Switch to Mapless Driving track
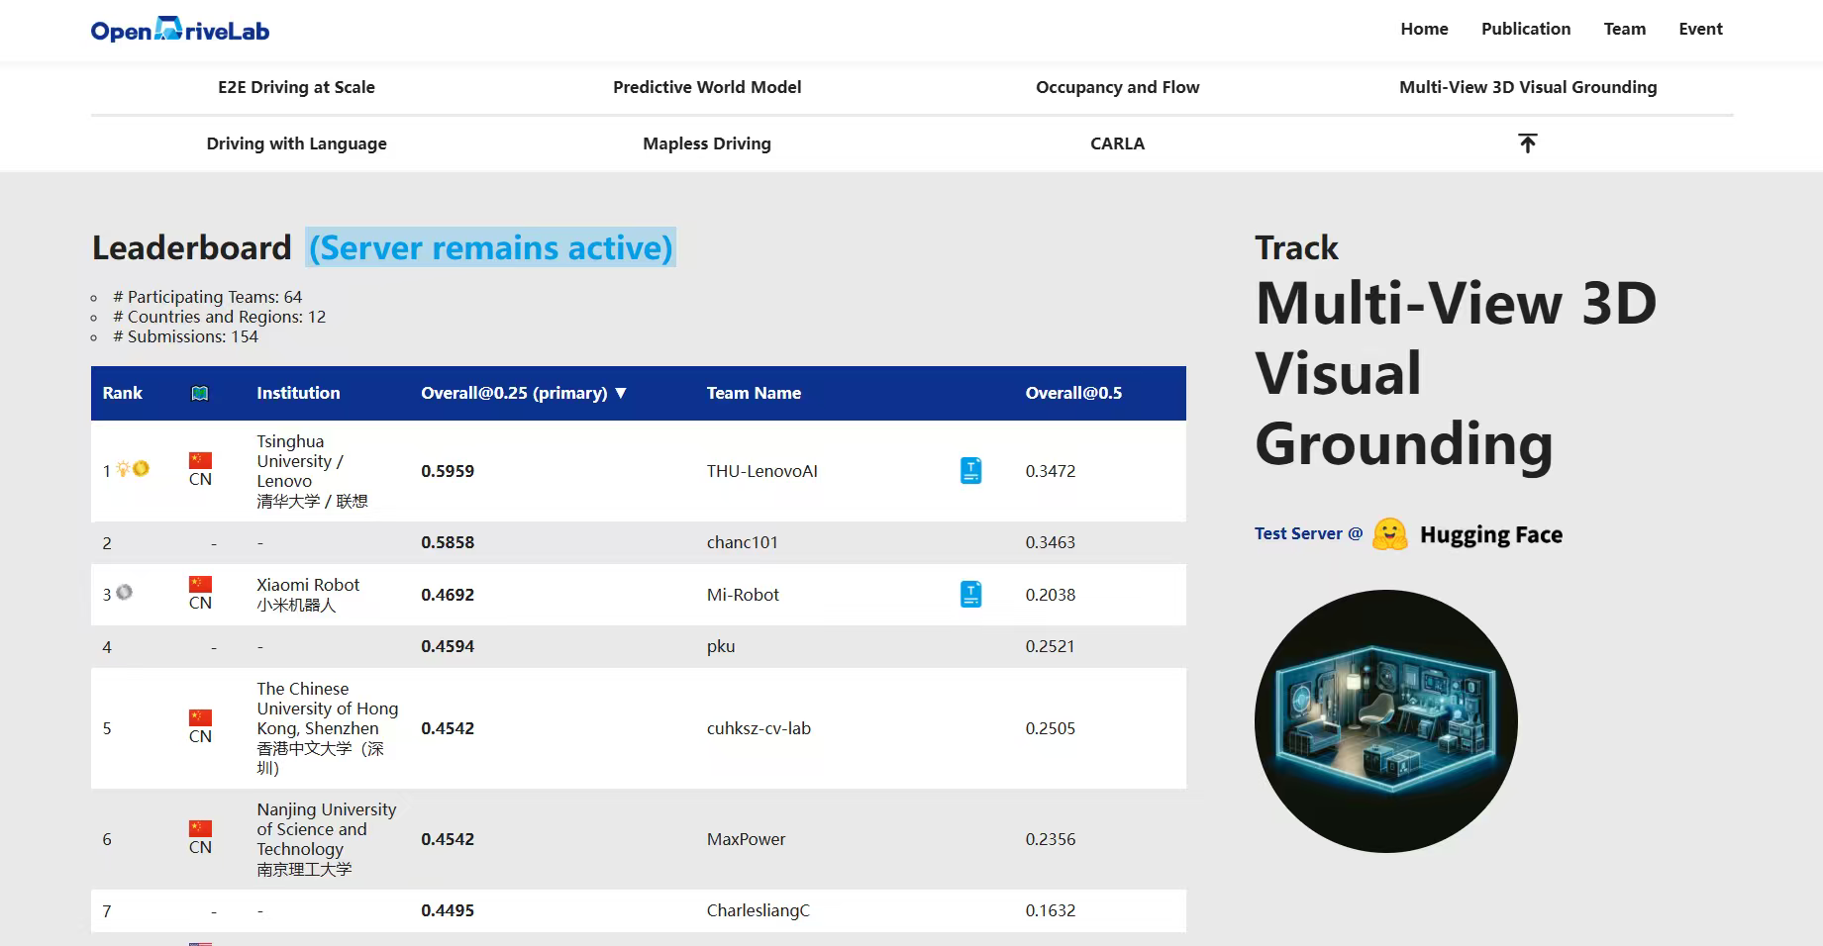 click(707, 143)
